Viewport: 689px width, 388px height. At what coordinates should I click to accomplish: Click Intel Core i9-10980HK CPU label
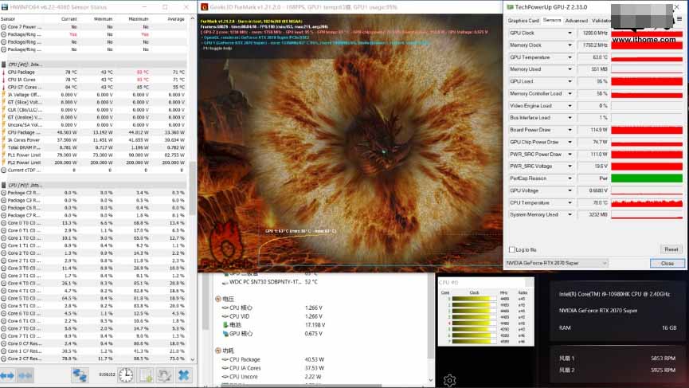click(x=614, y=295)
